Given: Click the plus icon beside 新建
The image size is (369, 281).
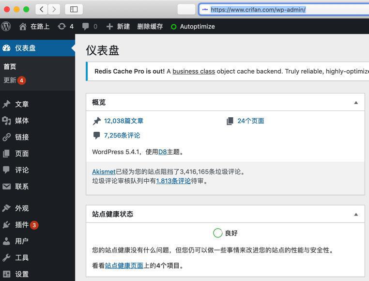Looking at the screenshot, I should [x=109, y=26].
